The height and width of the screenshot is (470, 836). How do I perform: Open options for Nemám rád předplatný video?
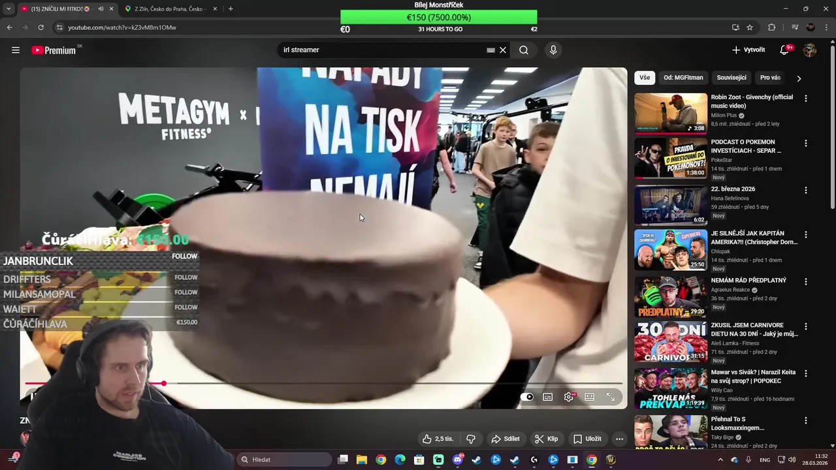(x=806, y=282)
